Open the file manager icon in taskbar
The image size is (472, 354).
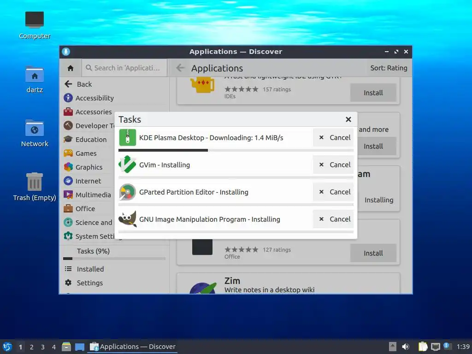[66, 347]
